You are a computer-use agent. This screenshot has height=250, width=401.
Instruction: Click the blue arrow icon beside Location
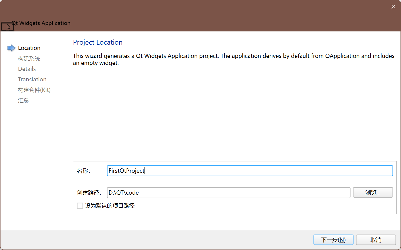click(x=11, y=48)
